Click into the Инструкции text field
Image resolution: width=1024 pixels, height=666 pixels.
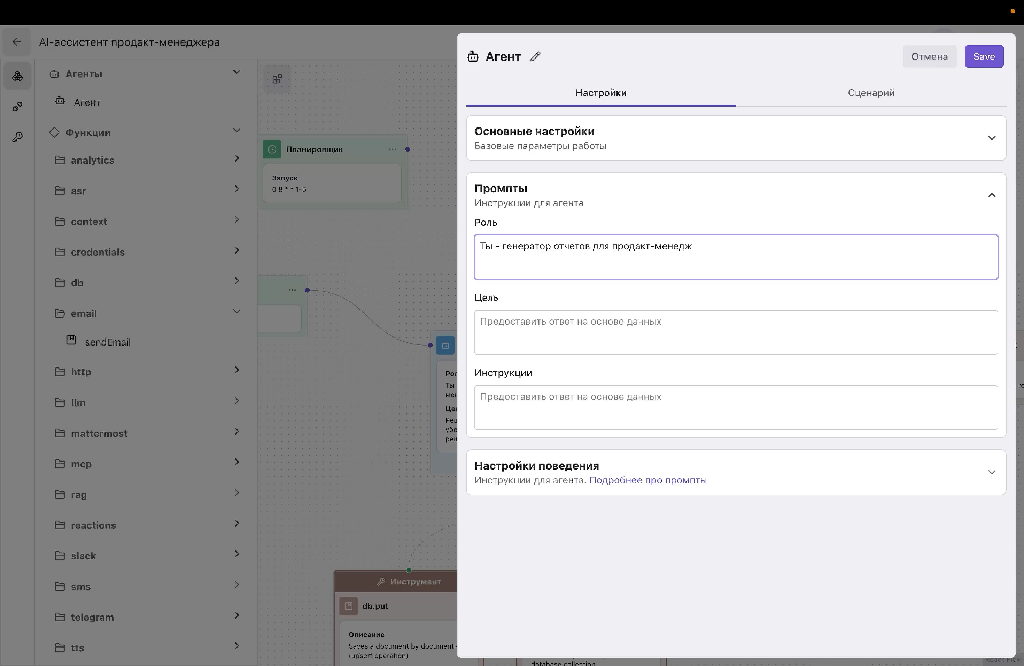pos(736,408)
